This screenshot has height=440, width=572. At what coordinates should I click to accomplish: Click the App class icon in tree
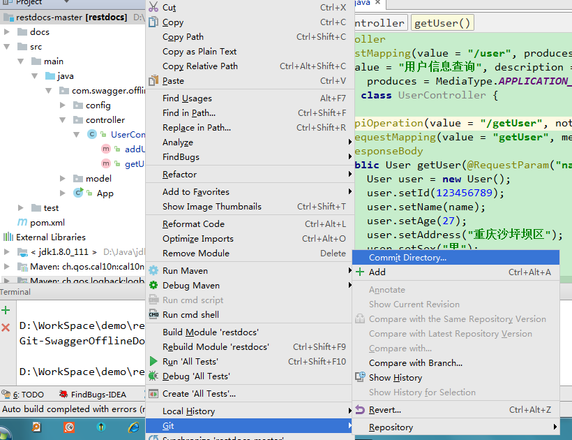click(78, 193)
